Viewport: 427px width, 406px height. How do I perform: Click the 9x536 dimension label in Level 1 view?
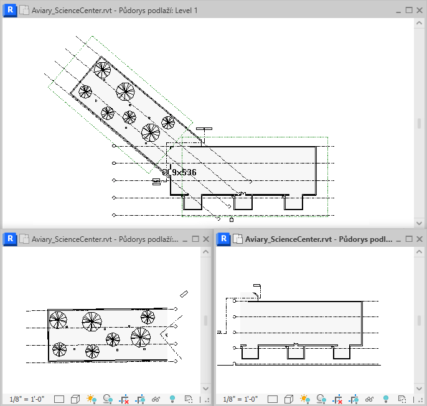(184, 172)
